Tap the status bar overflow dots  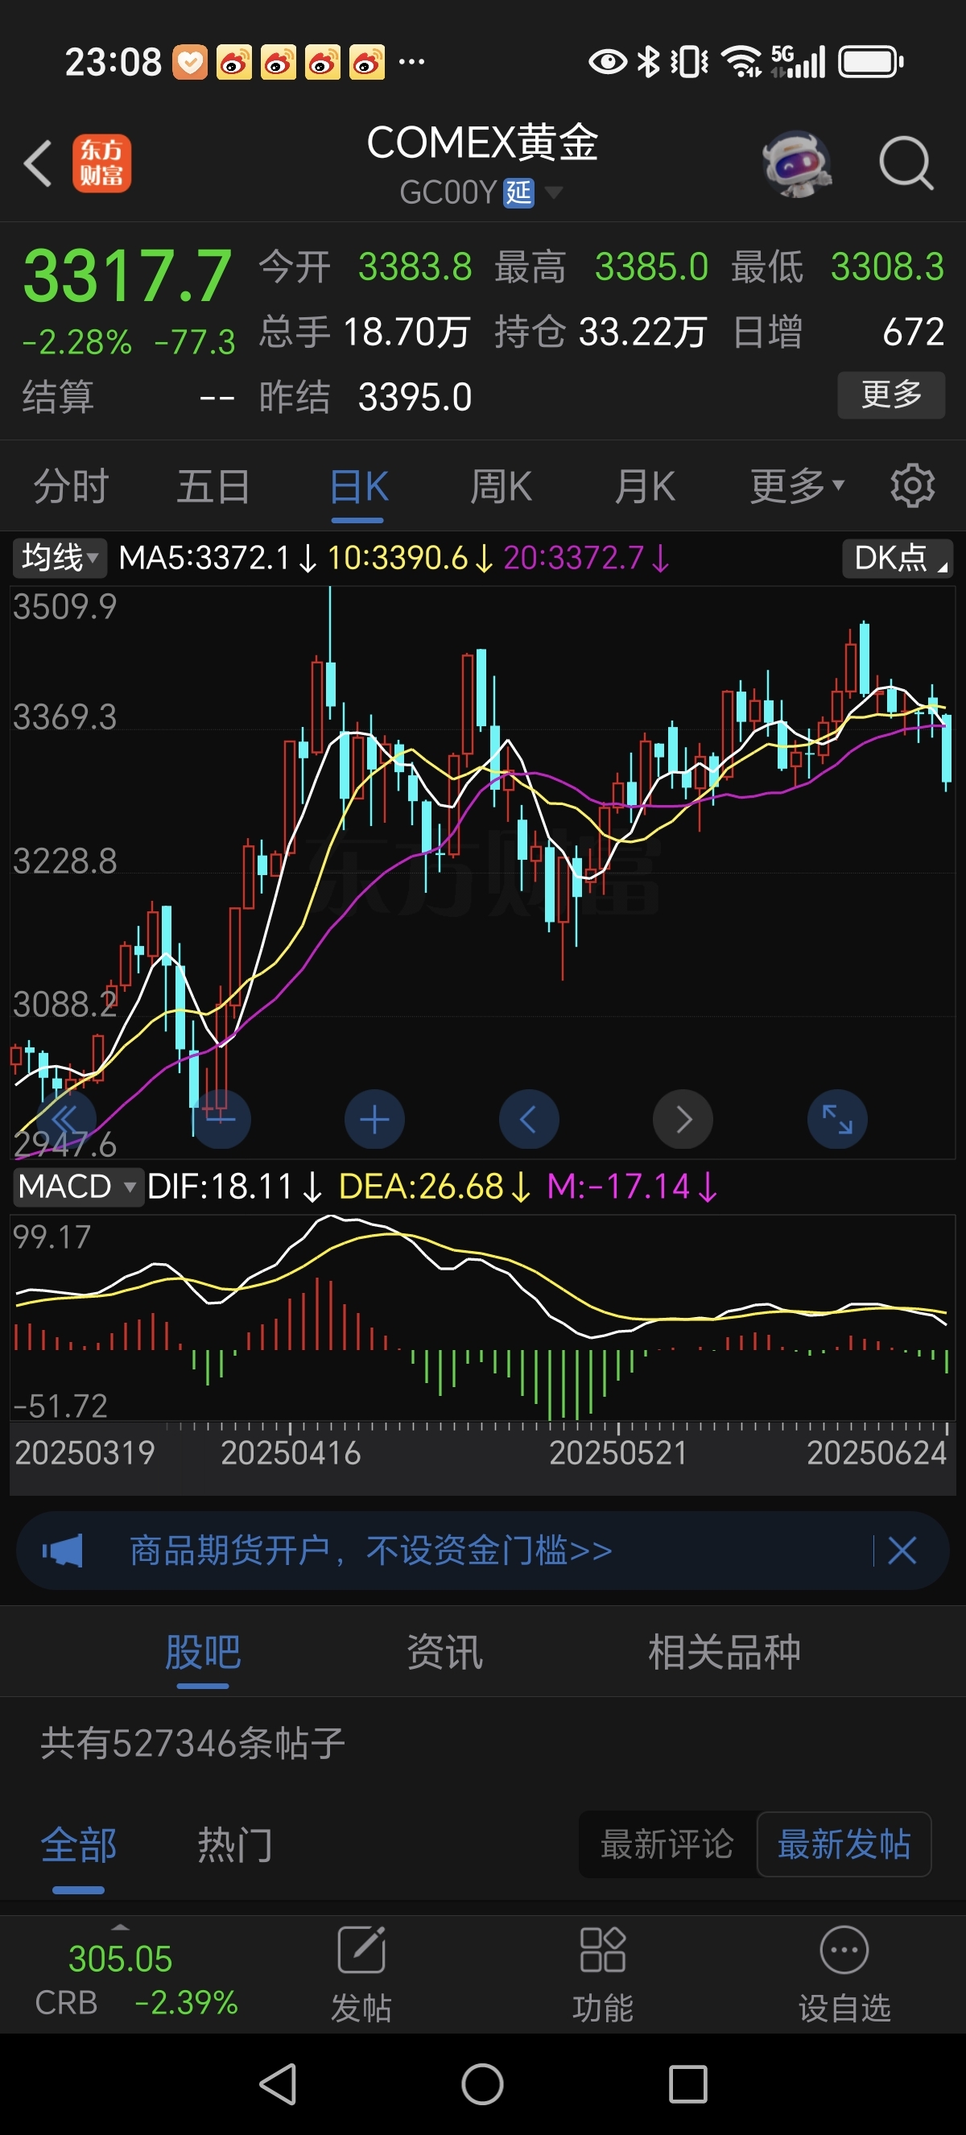(x=411, y=62)
